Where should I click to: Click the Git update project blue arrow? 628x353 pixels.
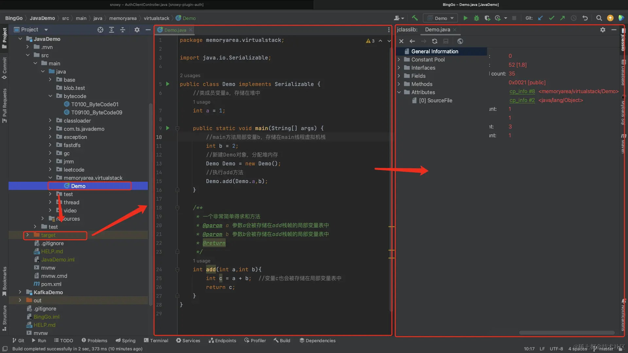pyautogui.click(x=540, y=18)
